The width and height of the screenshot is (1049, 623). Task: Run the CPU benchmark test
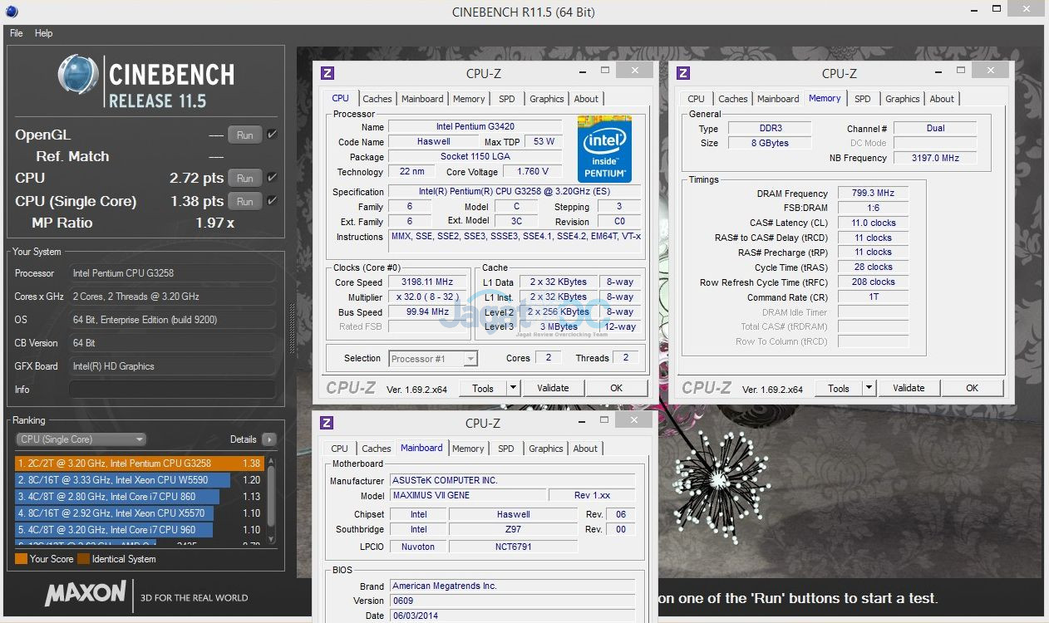tap(244, 178)
